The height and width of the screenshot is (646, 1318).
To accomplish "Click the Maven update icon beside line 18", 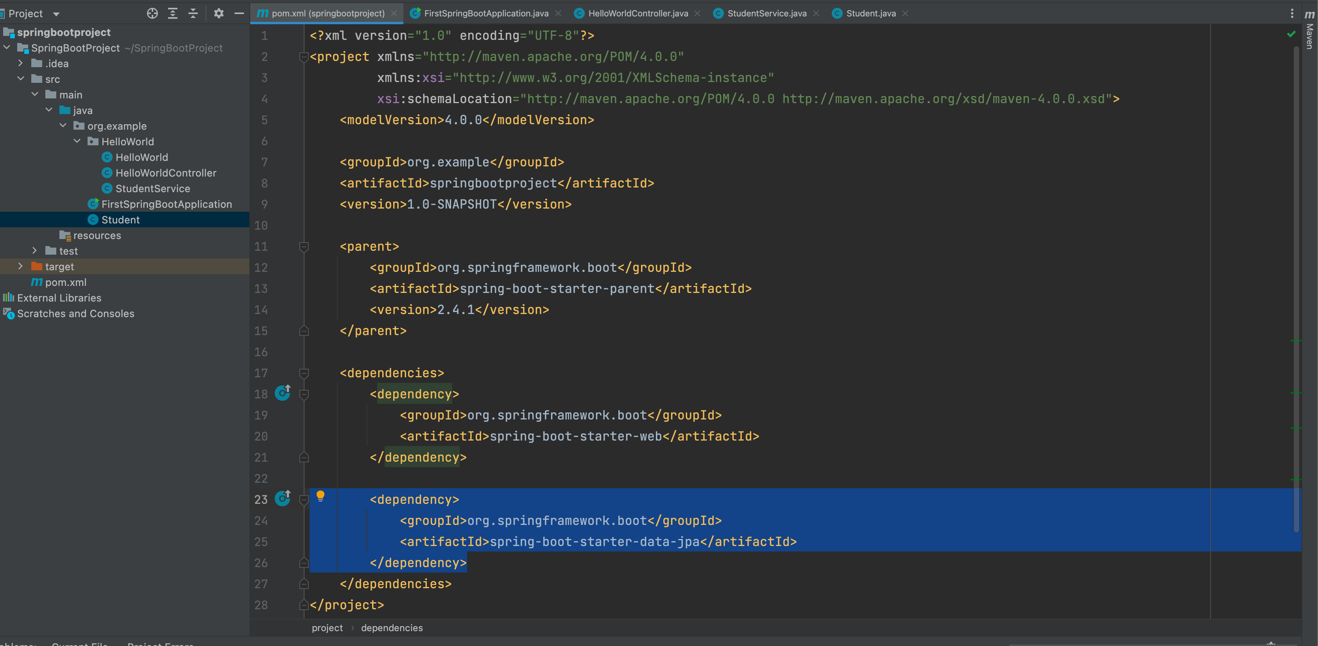I will click(283, 394).
